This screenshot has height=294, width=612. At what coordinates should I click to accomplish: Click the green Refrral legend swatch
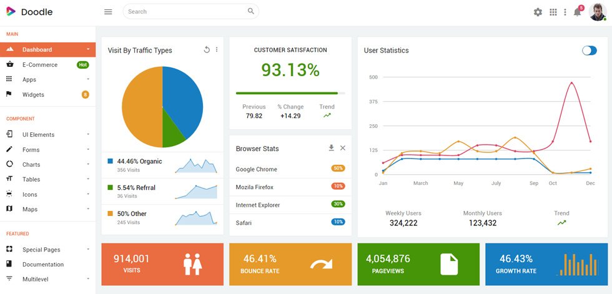[110, 187]
